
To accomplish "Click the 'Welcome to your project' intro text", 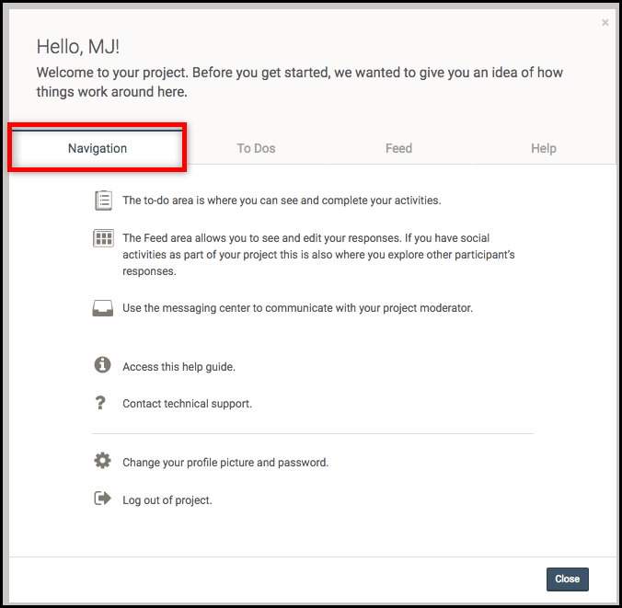I will pos(299,82).
